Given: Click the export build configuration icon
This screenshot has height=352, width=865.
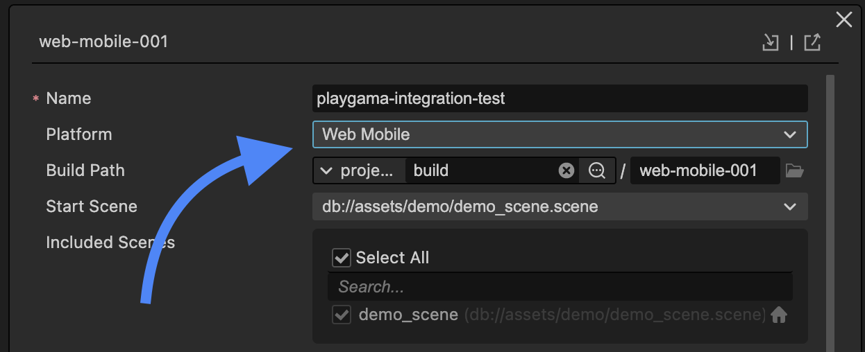Looking at the screenshot, I should coord(812,42).
